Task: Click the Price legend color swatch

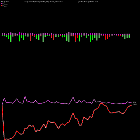Action: pyautogui.click(x=2, y=6)
